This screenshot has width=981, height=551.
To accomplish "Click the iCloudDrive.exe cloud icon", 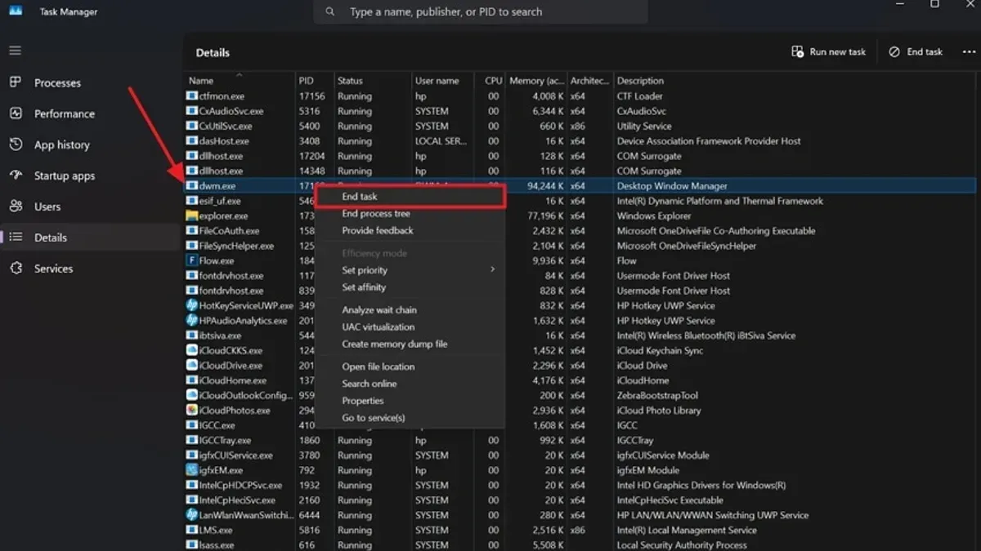I will point(192,366).
